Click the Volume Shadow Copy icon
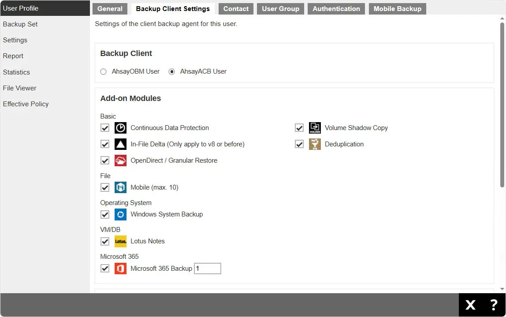This screenshot has width=506, height=317. click(315, 128)
